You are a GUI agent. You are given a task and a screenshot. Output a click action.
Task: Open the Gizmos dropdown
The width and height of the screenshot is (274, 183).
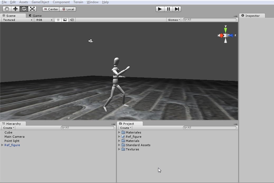tap(174, 20)
